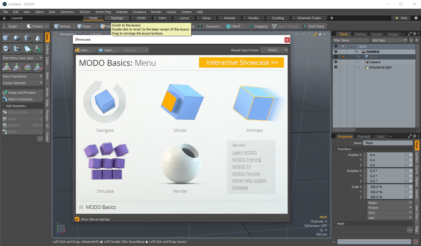Viewport: 421px width, 246px height.
Task: Open the Texture menu
Action: [85, 12]
